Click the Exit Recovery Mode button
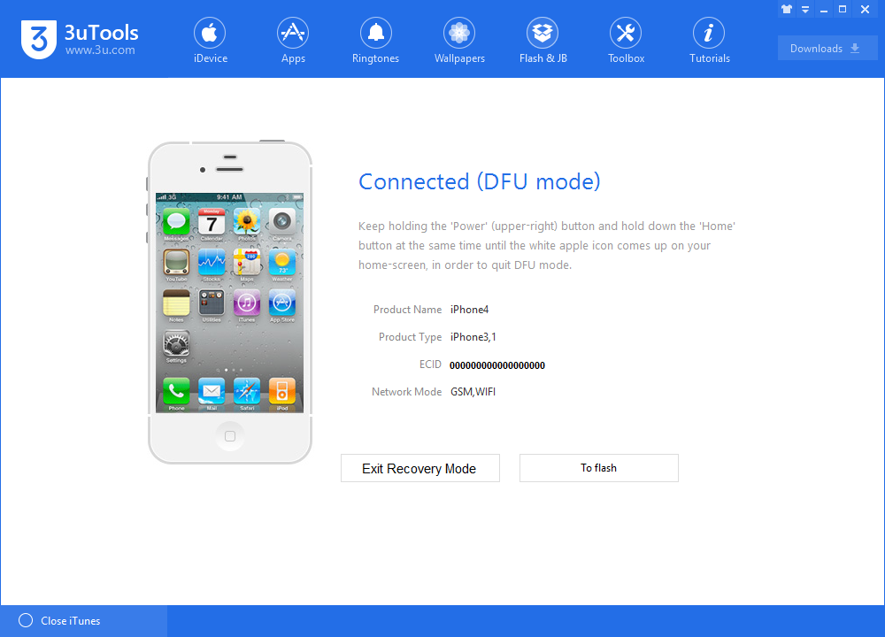This screenshot has width=885, height=637. click(x=420, y=468)
